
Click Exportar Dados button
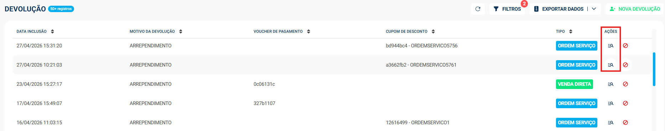(x=559, y=9)
